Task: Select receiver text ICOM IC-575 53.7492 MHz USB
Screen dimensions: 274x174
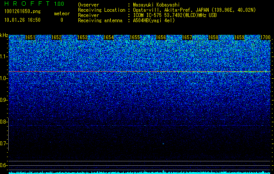Action: [175, 15]
